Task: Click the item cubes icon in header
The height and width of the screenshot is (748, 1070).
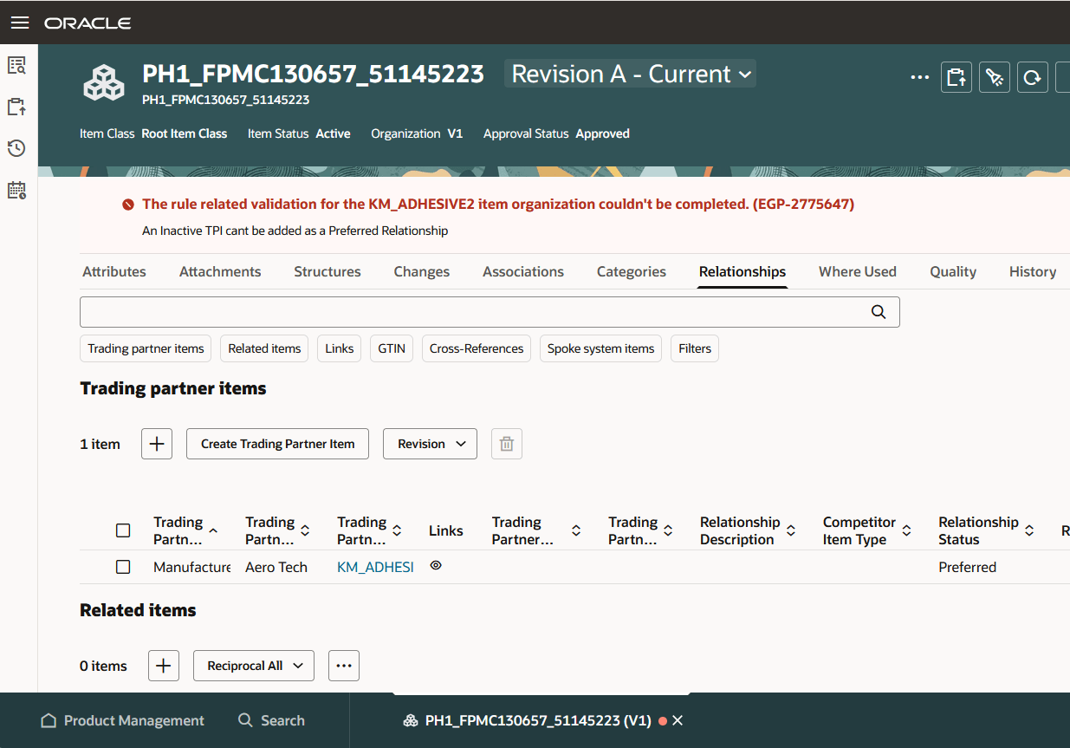Action: pyautogui.click(x=104, y=83)
